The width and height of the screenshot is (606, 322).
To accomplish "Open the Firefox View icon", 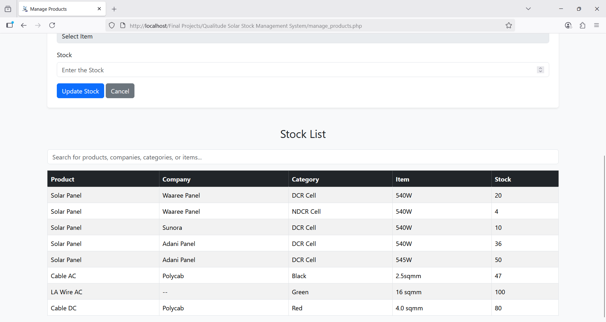I will (8, 9).
